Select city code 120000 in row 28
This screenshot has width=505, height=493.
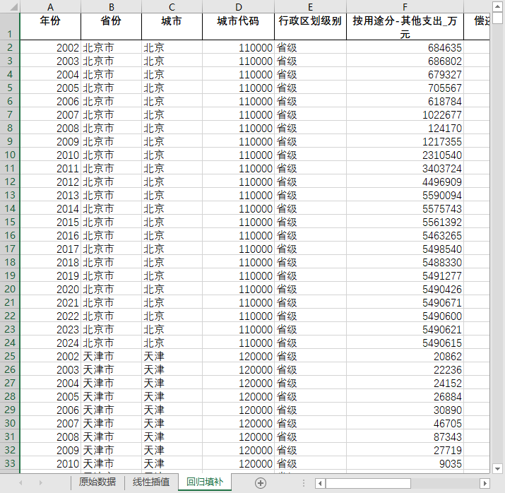[238, 396]
